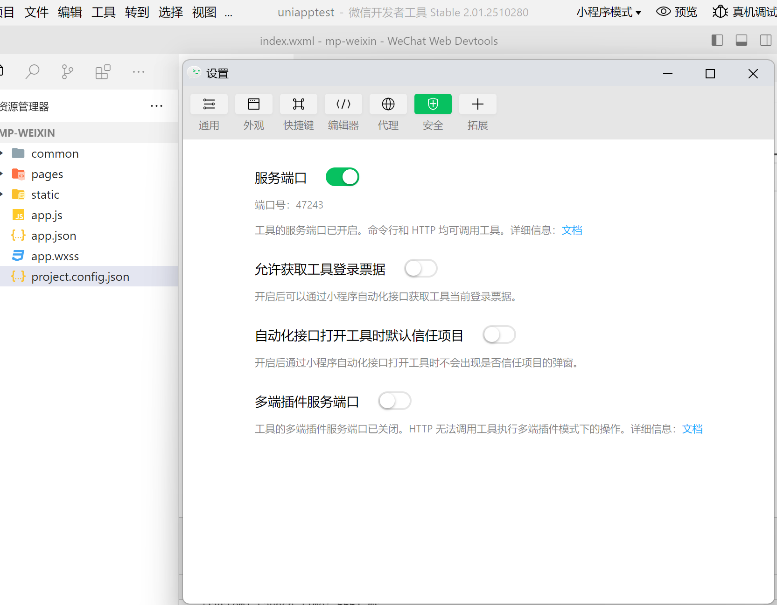Viewport: 777px width, 605px height.
Task: Open the 外观 appearance settings icon
Action: pos(253,104)
